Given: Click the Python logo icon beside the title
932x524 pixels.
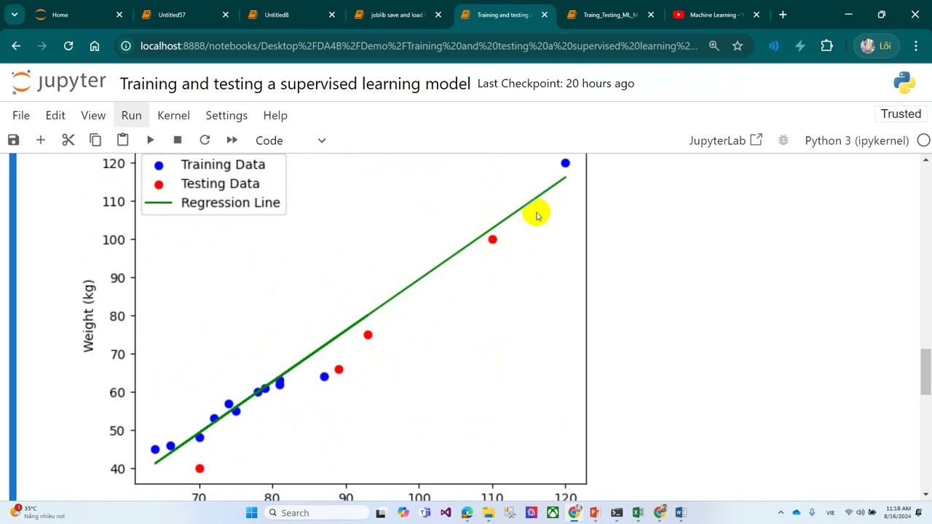Looking at the screenshot, I should click(x=904, y=83).
